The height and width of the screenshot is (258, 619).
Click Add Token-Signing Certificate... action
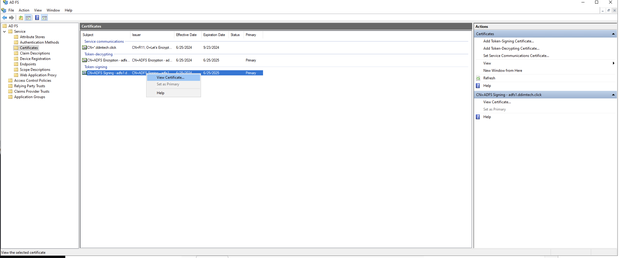(x=509, y=41)
